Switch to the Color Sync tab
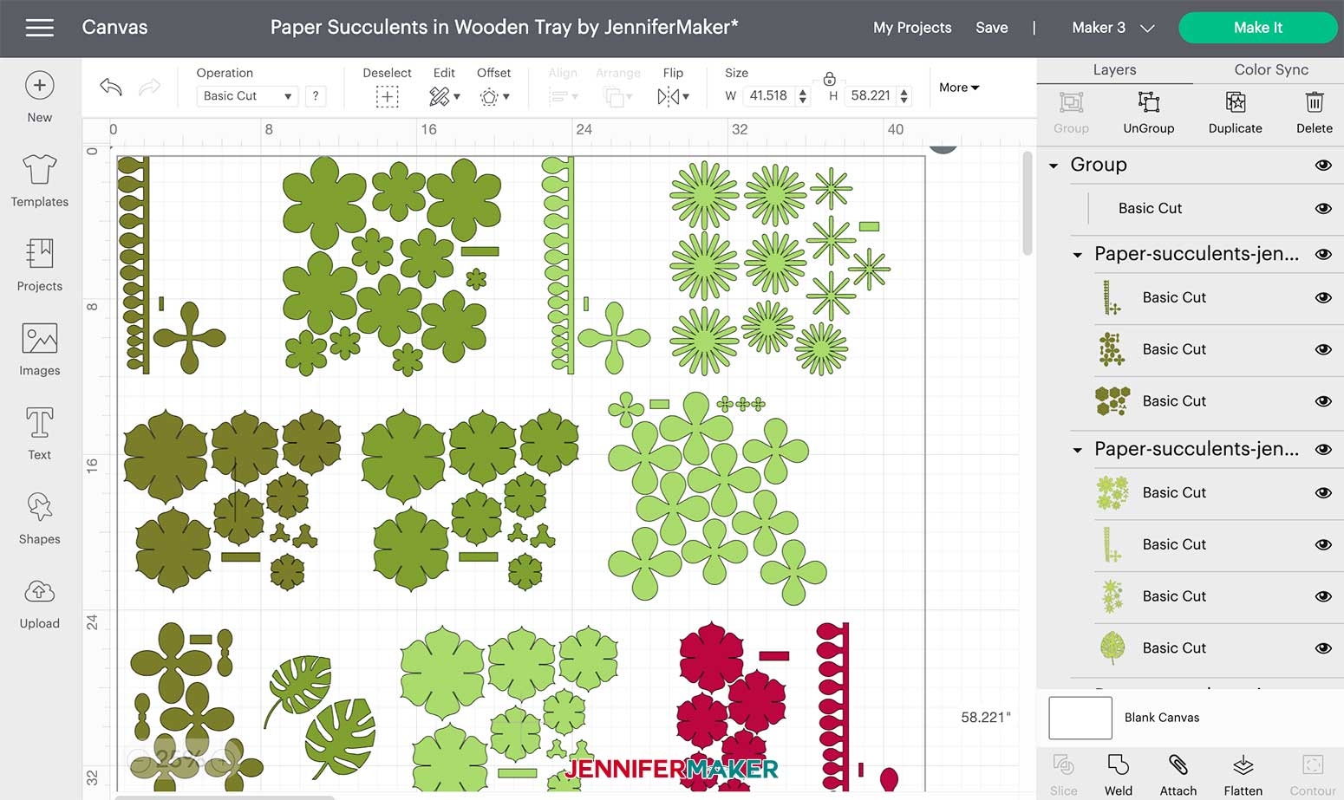This screenshot has width=1344, height=800. (1270, 69)
